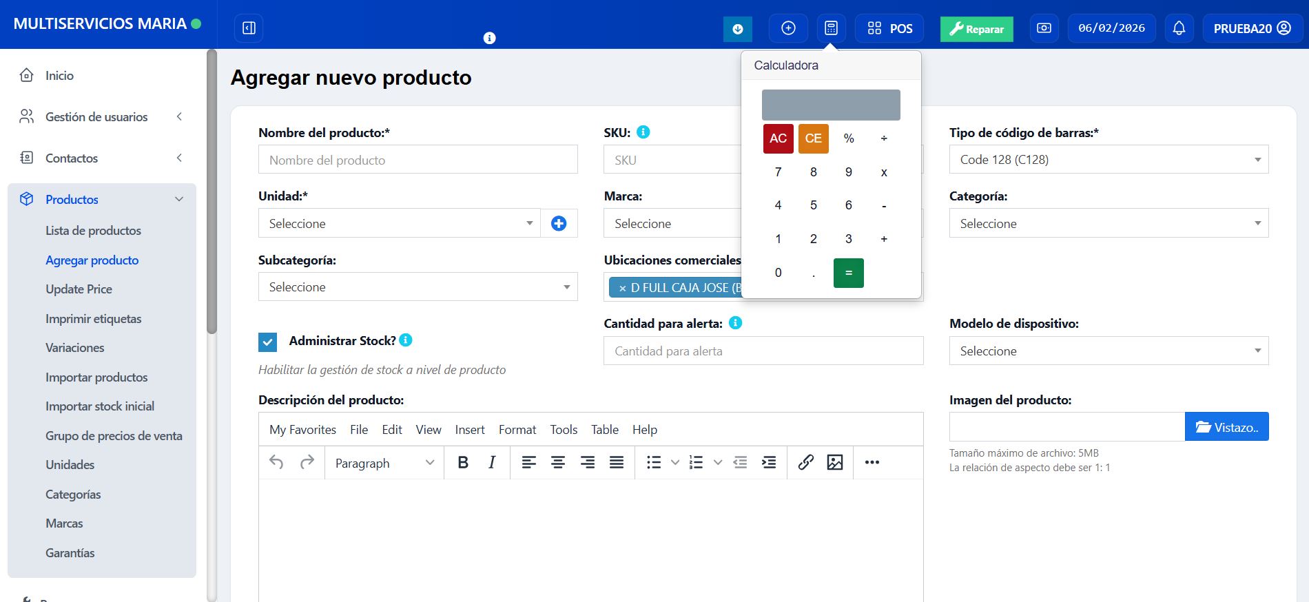Apply bold formatting in description editor
The width and height of the screenshot is (1309, 602).
(x=463, y=462)
